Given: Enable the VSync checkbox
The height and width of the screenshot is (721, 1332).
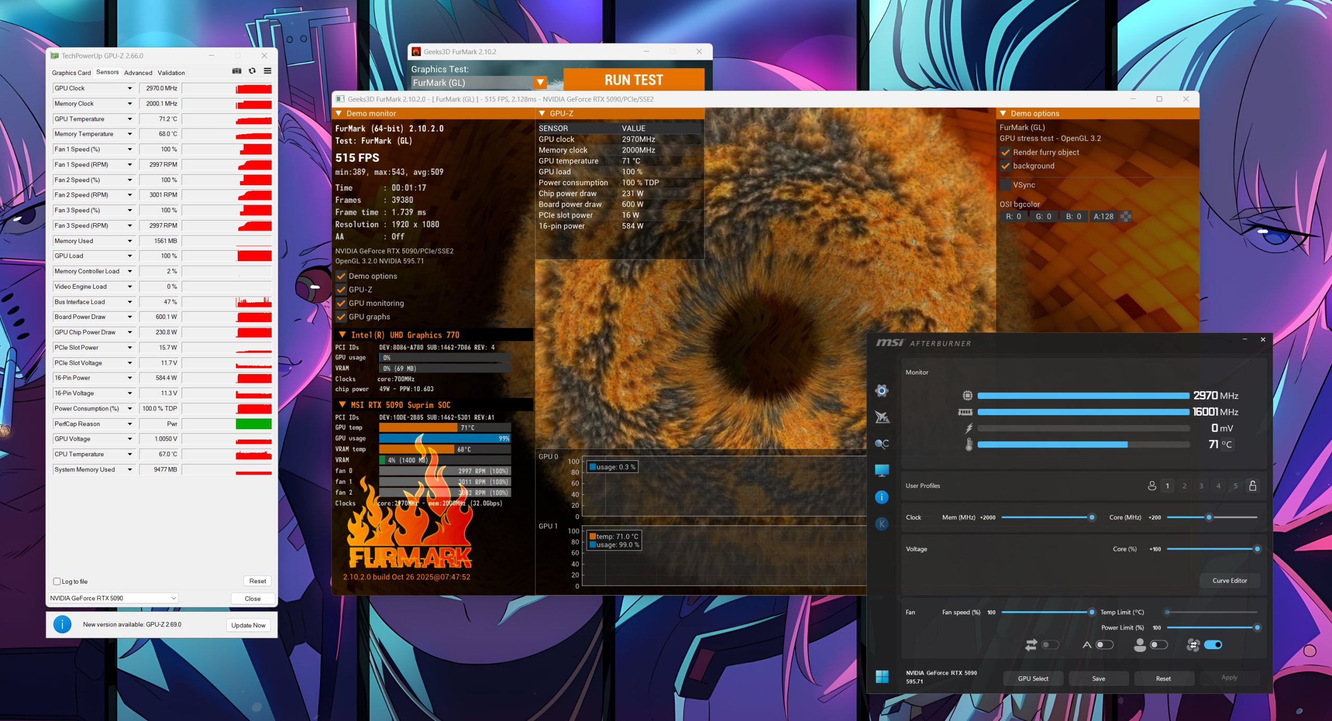Looking at the screenshot, I should [1005, 185].
